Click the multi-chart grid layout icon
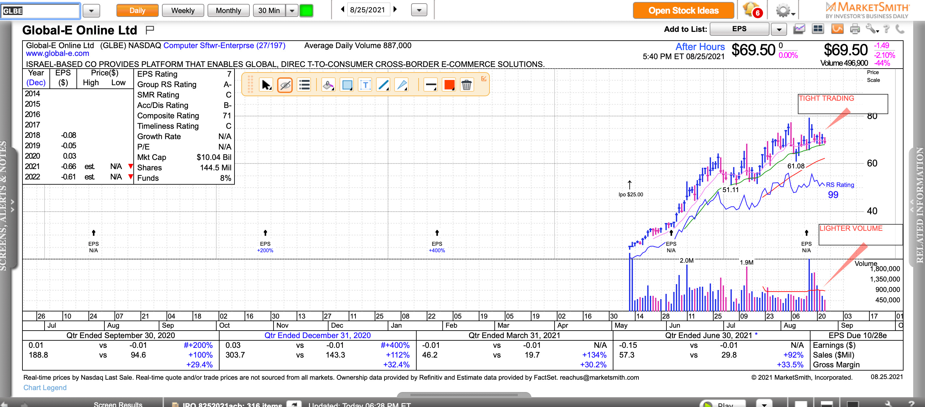 point(818,29)
